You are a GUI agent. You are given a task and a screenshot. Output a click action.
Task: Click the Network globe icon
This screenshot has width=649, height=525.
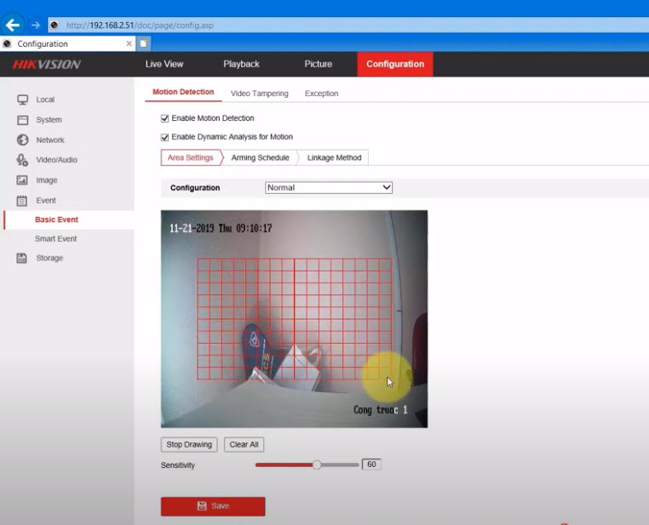click(x=23, y=140)
